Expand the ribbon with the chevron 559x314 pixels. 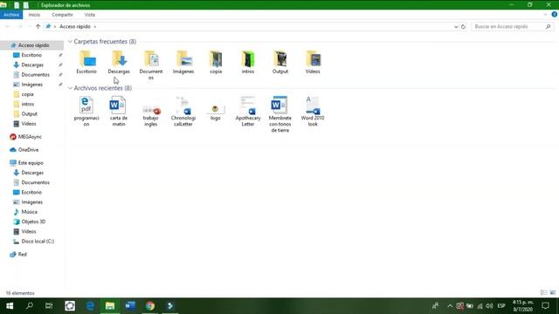click(545, 15)
